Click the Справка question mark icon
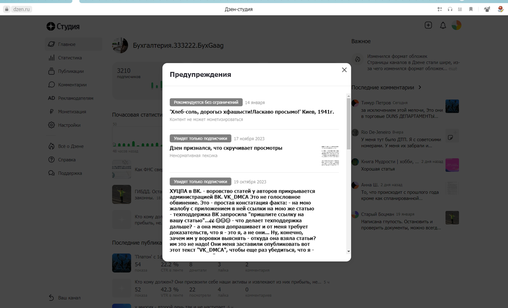Image resolution: width=508 pixels, height=308 pixels. (x=51, y=160)
